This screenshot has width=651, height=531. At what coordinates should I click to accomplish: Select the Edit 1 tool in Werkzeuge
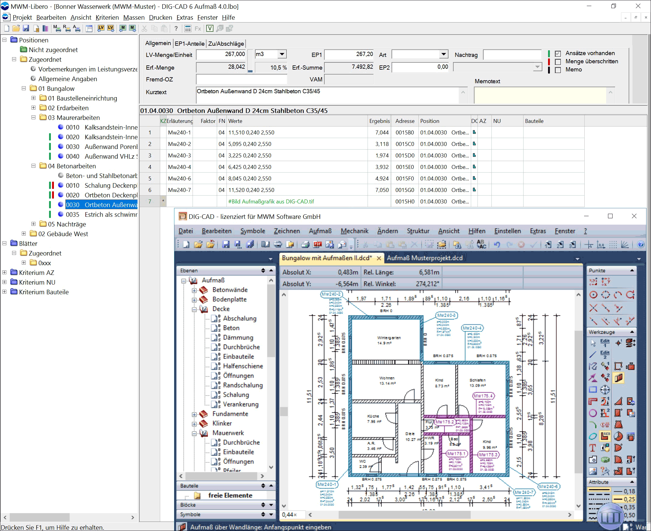tap(605, 343)
